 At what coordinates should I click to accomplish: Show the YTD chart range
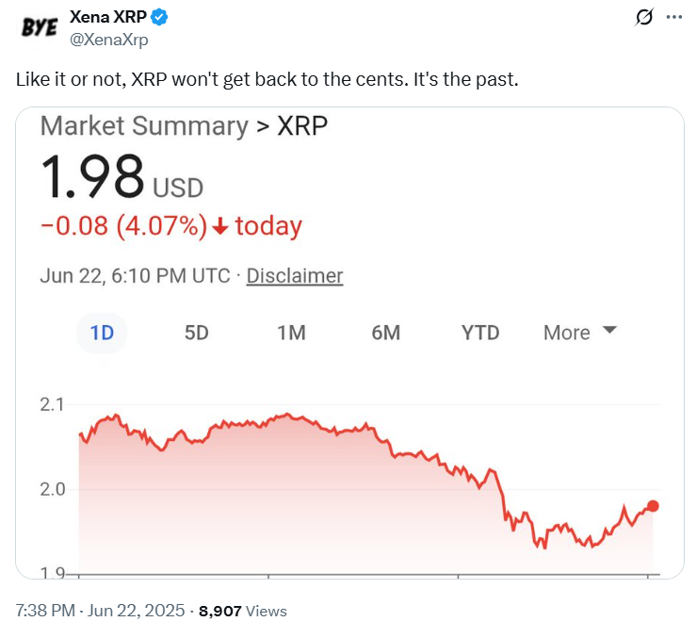pyautogui.click(x=480, y=333)
